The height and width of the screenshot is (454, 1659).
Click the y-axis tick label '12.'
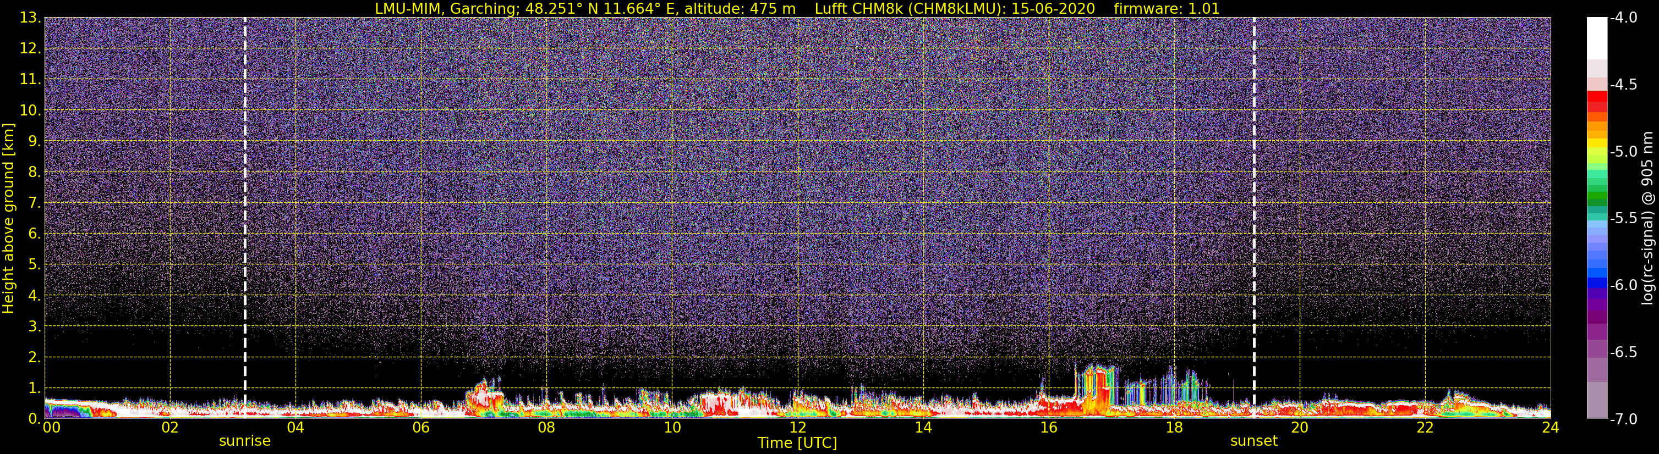(x=30, y=49)
